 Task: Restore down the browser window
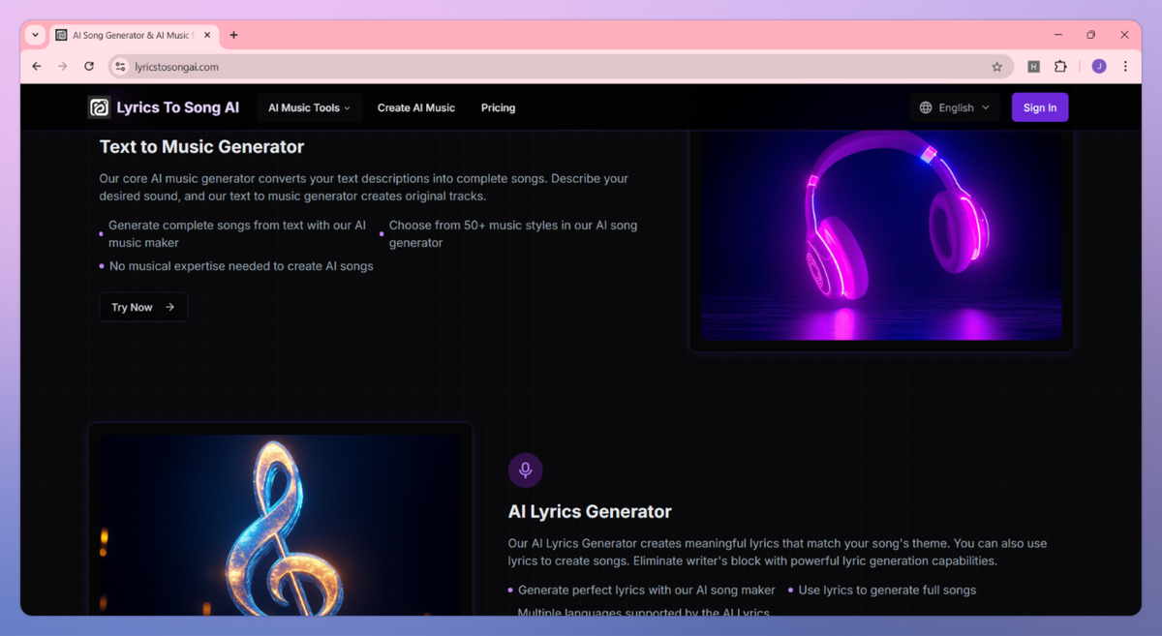pyautogui.click(x=1091, y=35)
